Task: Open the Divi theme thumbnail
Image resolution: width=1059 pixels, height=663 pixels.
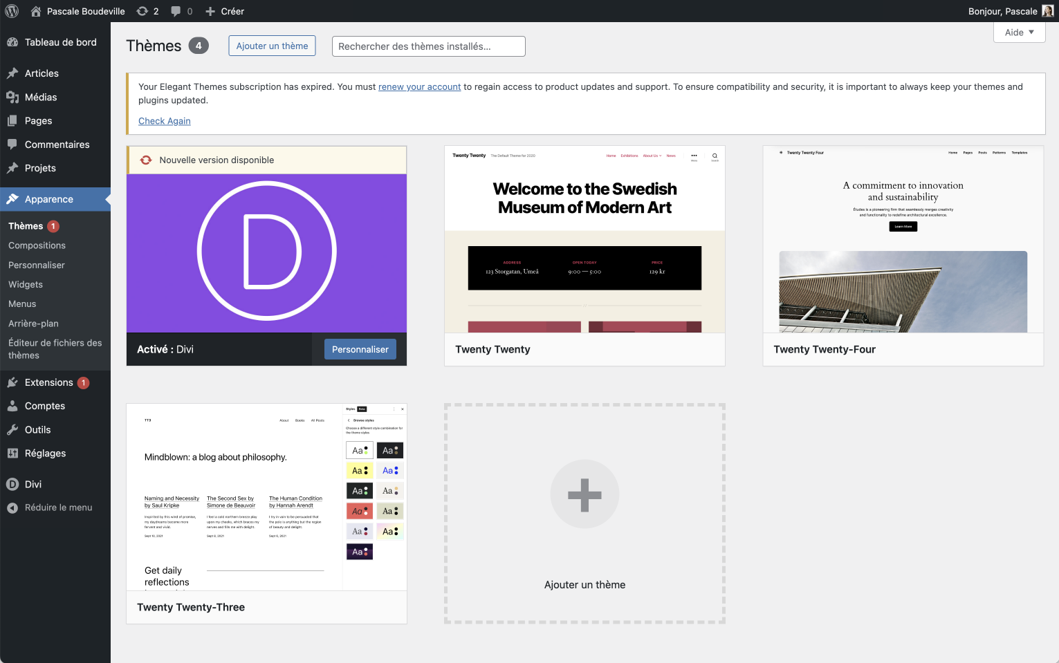Action: pyautogui.click(x=267, y=253)
